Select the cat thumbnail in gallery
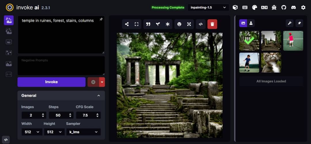Viewport: 311px width, 144px height. 271,63
